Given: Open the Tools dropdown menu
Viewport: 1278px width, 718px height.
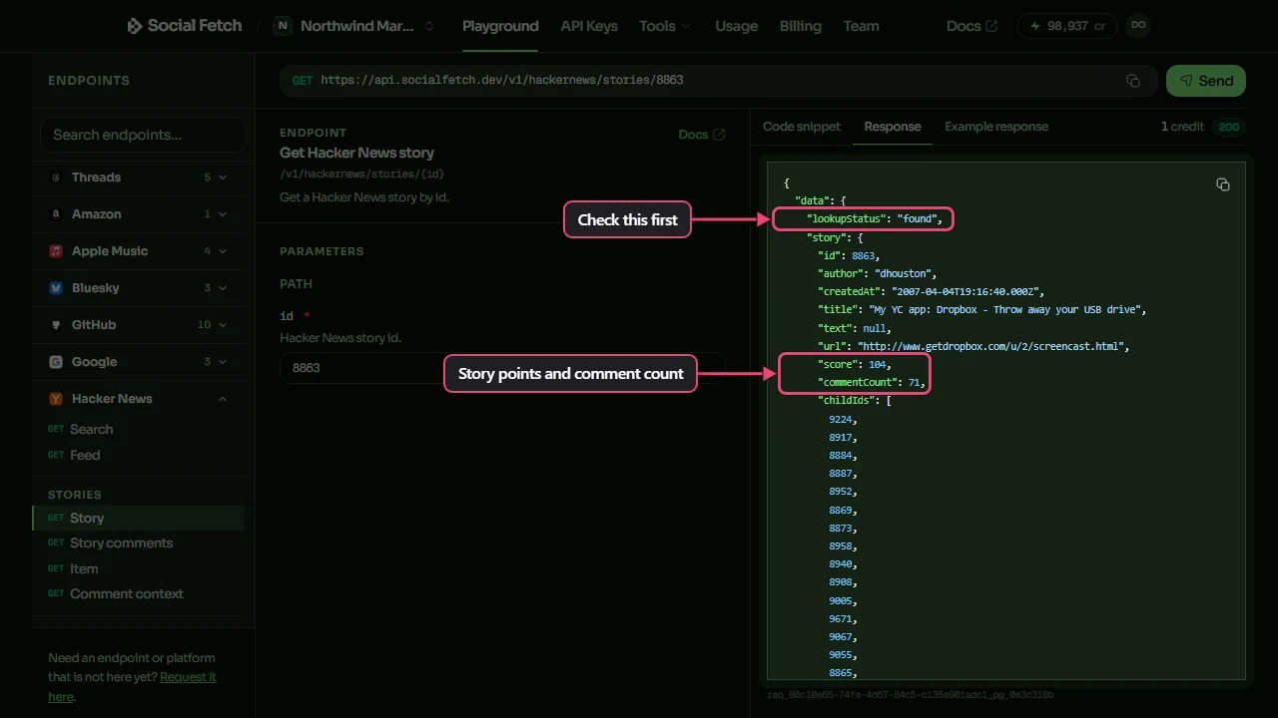Looking at the screenshot, I should pos(665,26).
